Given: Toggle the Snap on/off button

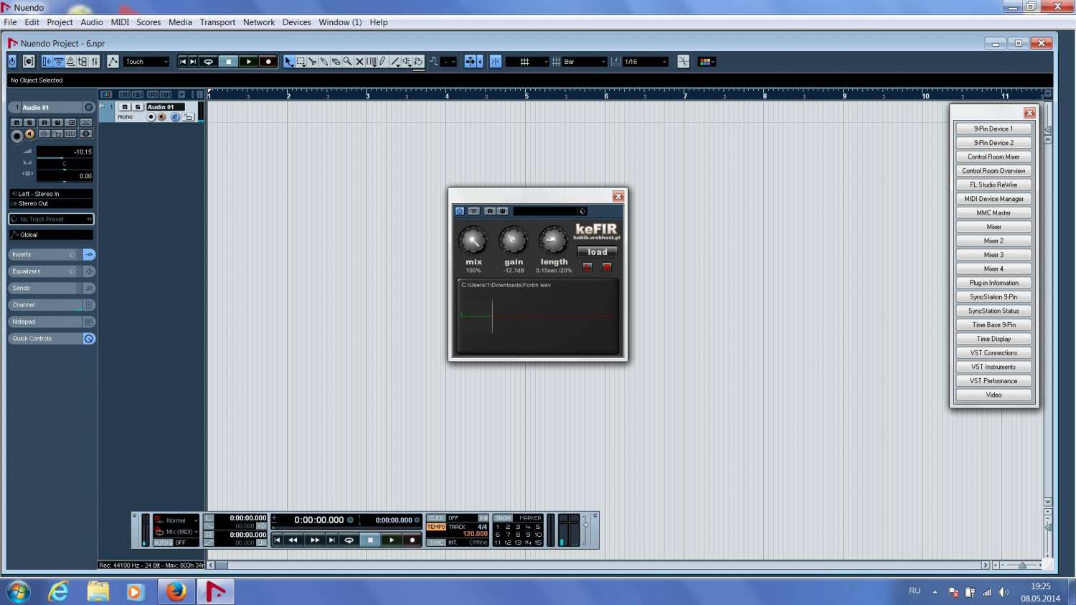Looking at the screenshot, I should pos(495,62).
